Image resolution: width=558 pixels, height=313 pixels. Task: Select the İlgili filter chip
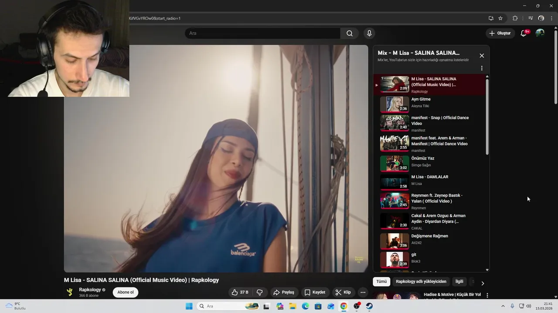point(459,282)
